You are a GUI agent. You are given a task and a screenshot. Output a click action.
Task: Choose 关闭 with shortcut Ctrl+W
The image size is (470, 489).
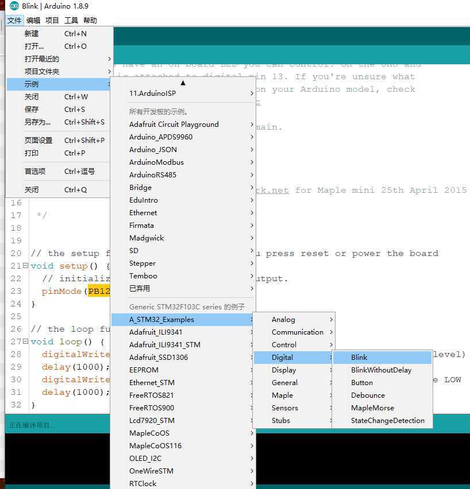click(x=59, y=96)
